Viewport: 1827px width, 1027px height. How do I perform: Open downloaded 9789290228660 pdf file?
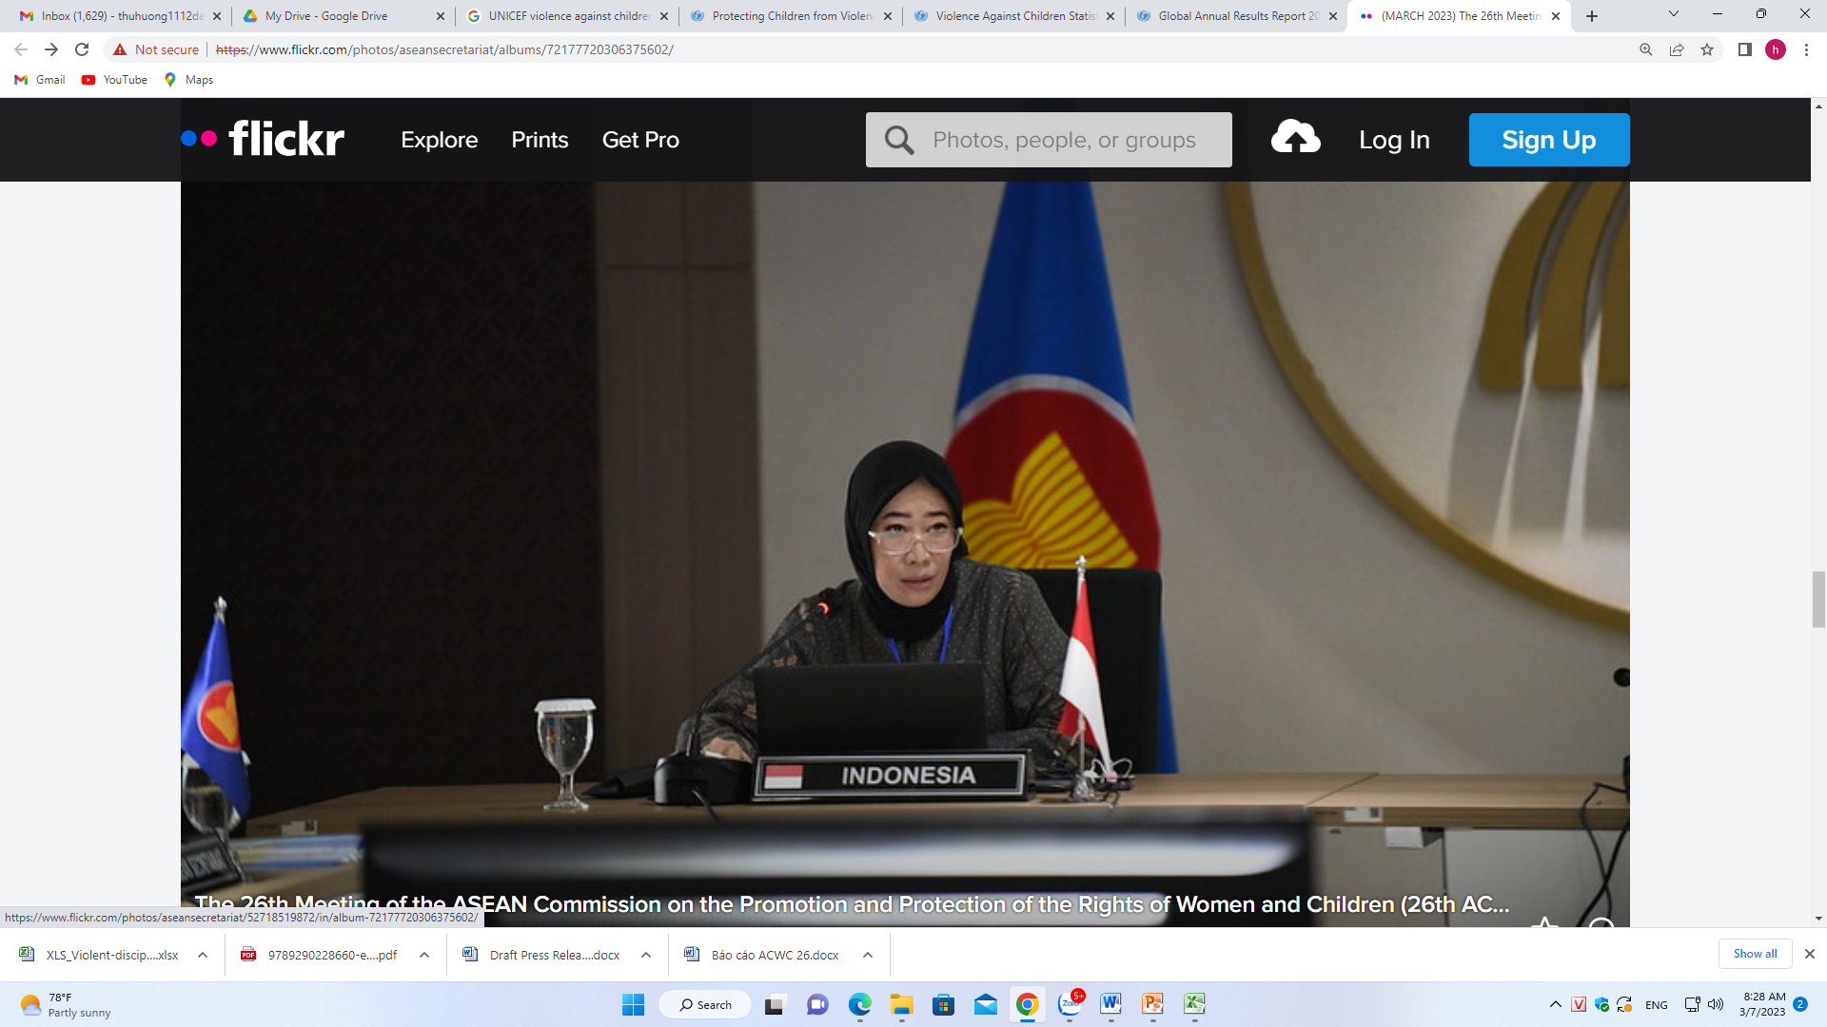click(x=322, y=955)
